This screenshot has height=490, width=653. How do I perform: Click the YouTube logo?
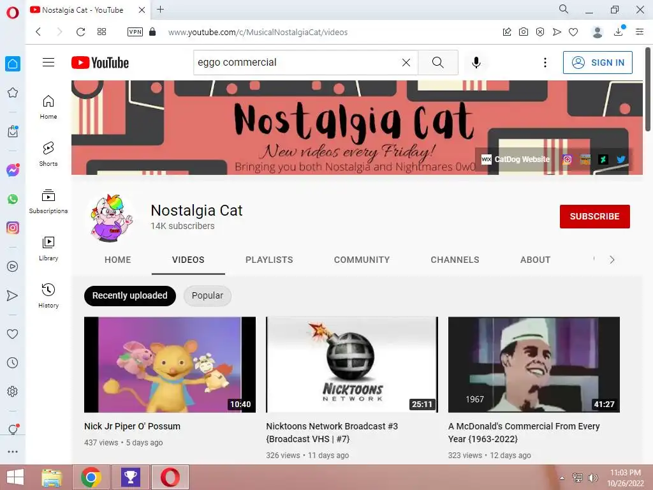point(100,63)
